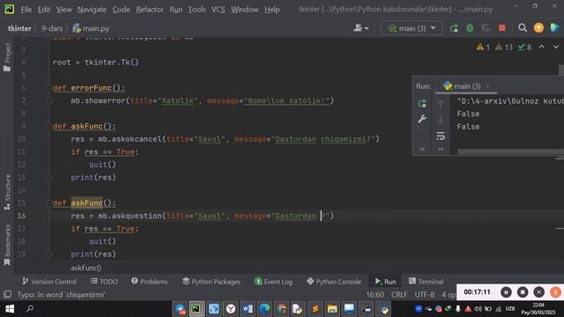This screenshot has height=317, width=564.
Task: Stop the running program with red square
Action: click(x=501, y=28)
